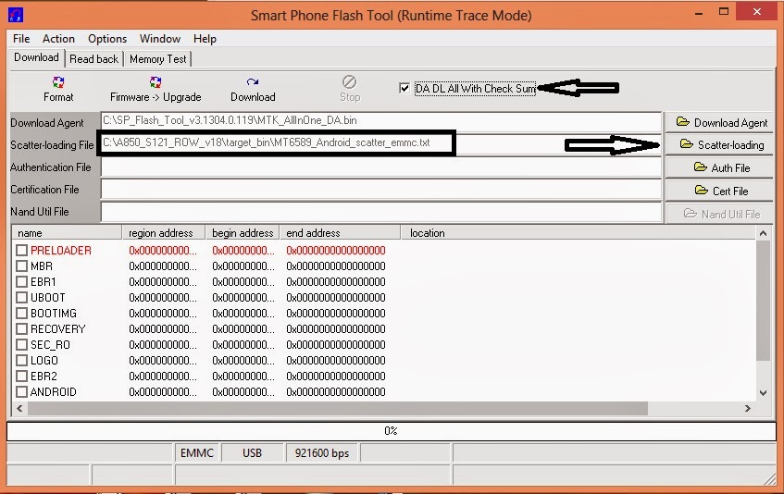The height and width of the screenshot is (494, 784).
Task: Browse with the Download Agent button
Action: 719,122
